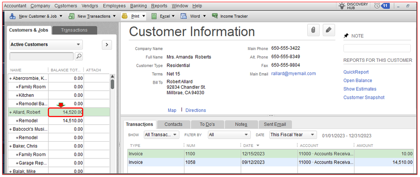The height and width of the screenshot is (177, 420).
Task: Click the Map link
Action: coord(172,110)
